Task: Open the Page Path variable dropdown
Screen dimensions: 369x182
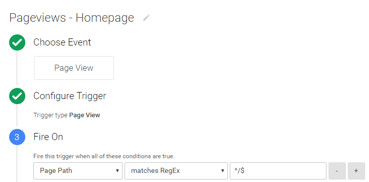Action: pos(78,171)
